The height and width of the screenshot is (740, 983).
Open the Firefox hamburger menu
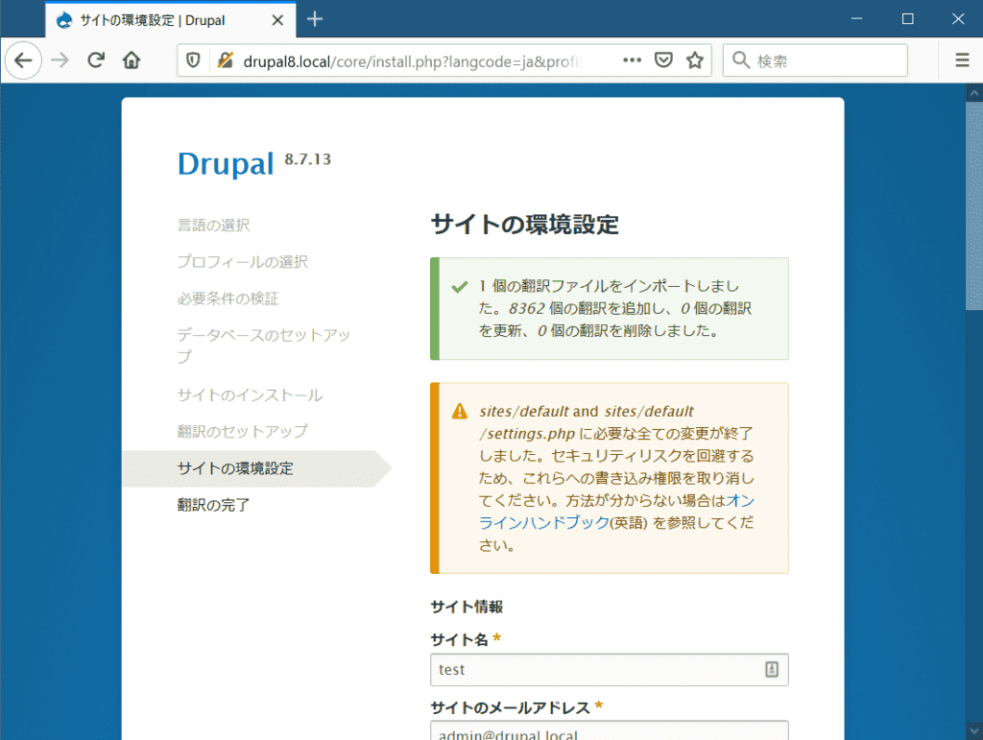pos(962,60)
